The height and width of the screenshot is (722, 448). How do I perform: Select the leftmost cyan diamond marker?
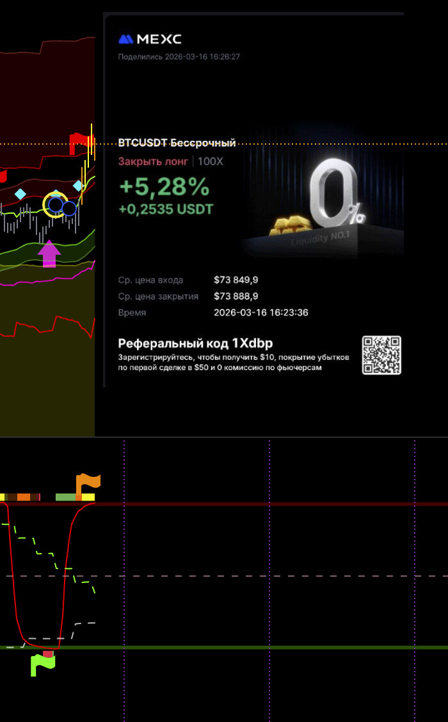click(20, 194)
